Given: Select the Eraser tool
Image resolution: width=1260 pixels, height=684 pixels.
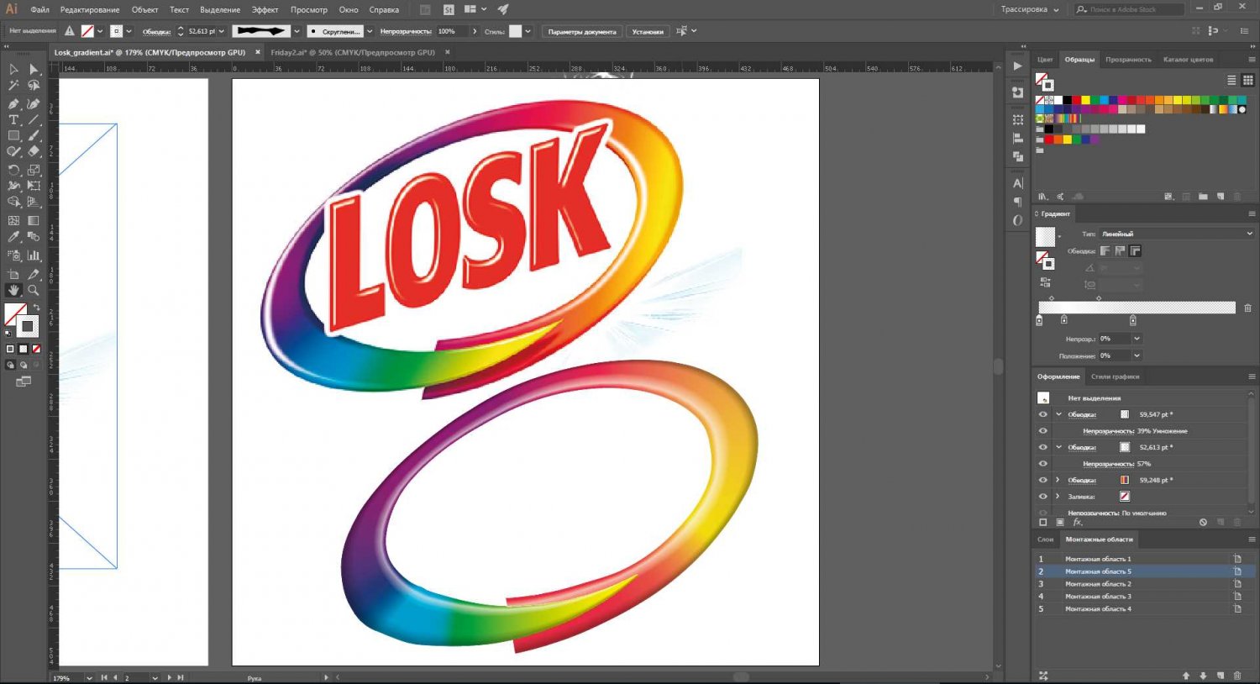Looking at the screenshot, I should click(34, 151).
